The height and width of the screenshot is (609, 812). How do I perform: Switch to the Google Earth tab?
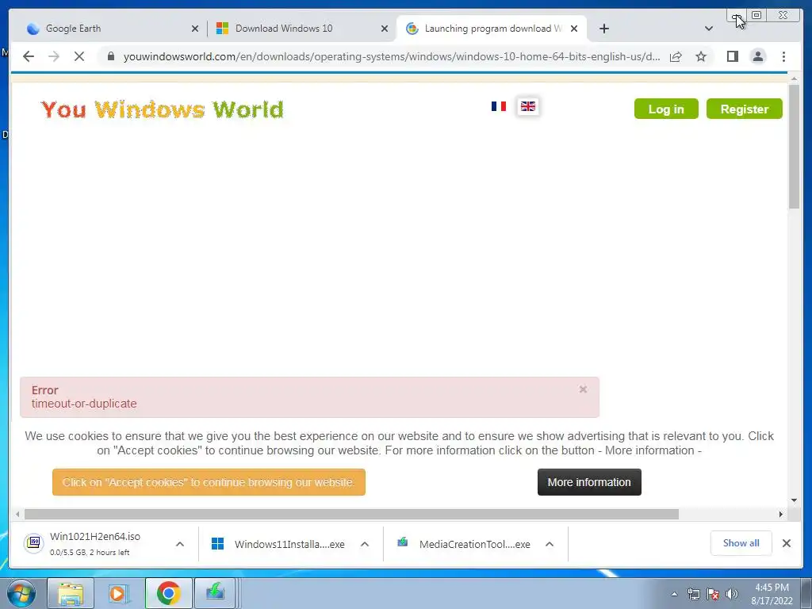(108, 29)
